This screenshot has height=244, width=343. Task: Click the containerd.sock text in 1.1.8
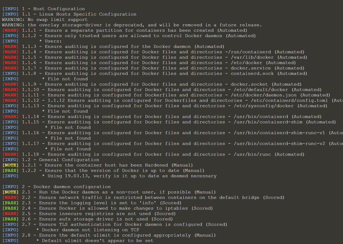pos(252,74)
